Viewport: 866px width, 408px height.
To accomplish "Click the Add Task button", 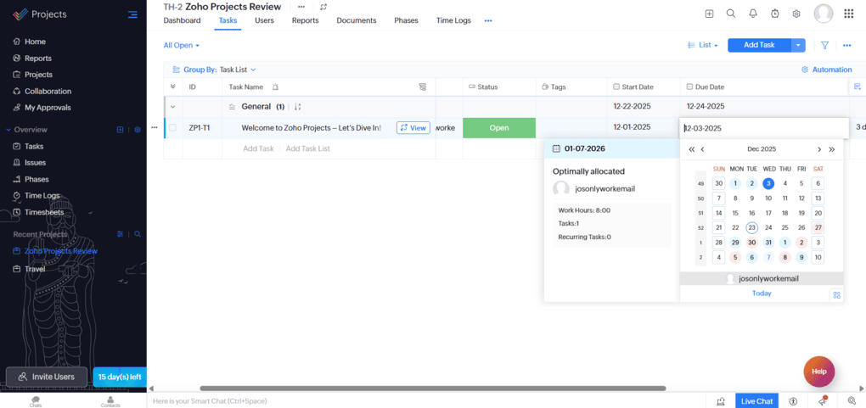I will coord(759,45).
